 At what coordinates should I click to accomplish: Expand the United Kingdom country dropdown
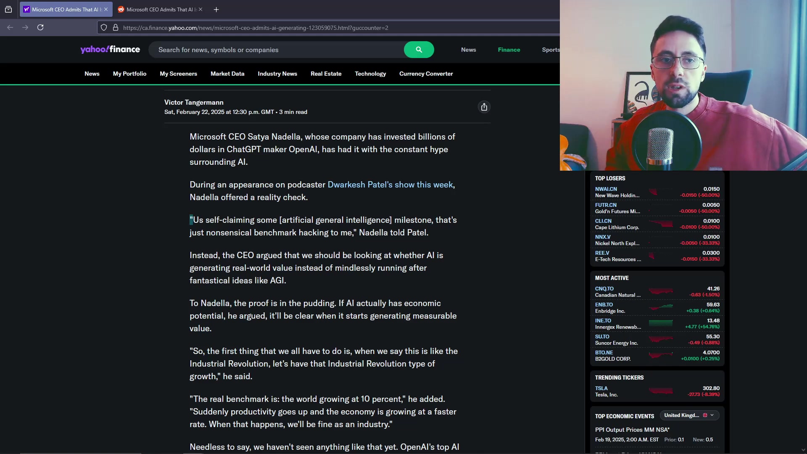(x=689, y=415)
